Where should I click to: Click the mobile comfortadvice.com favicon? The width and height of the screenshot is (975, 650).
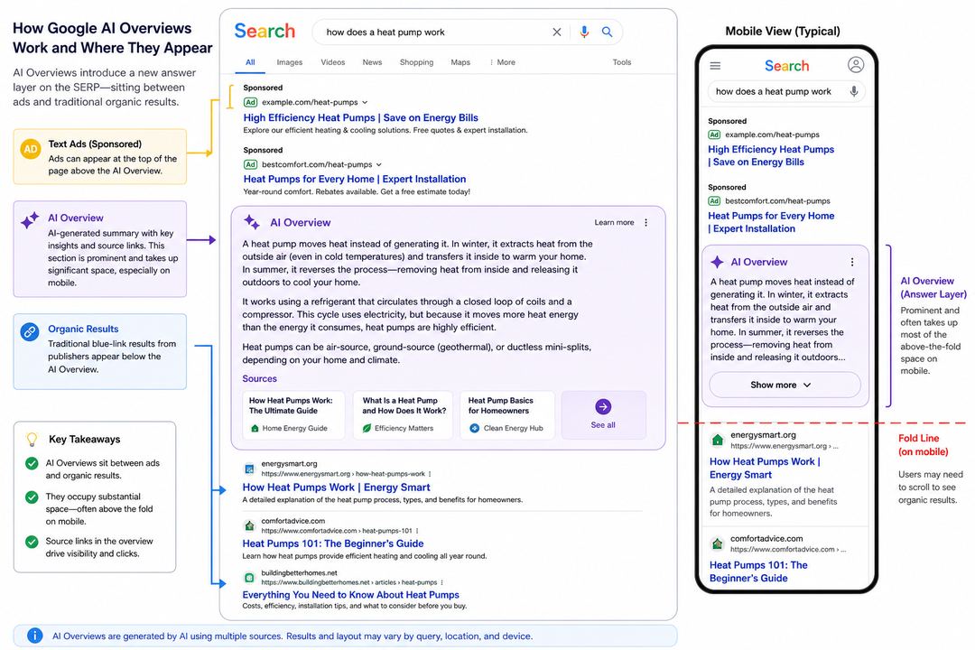718,543
